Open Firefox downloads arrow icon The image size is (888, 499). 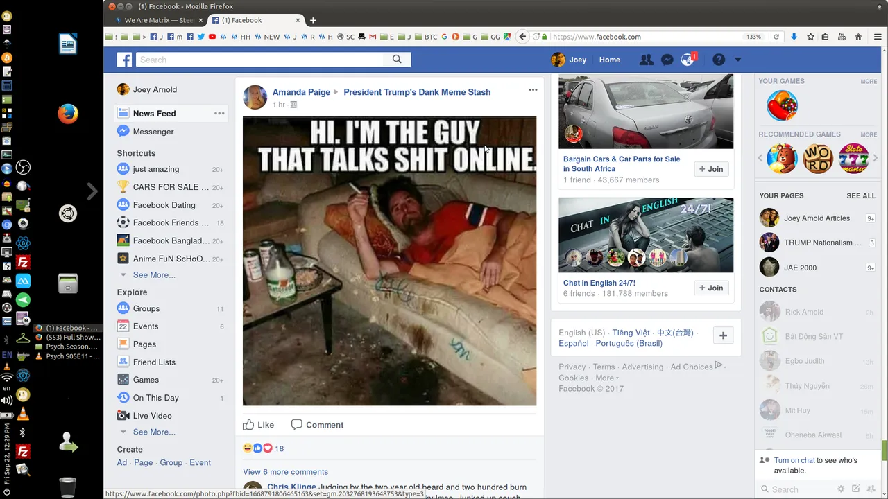point(794,37)
